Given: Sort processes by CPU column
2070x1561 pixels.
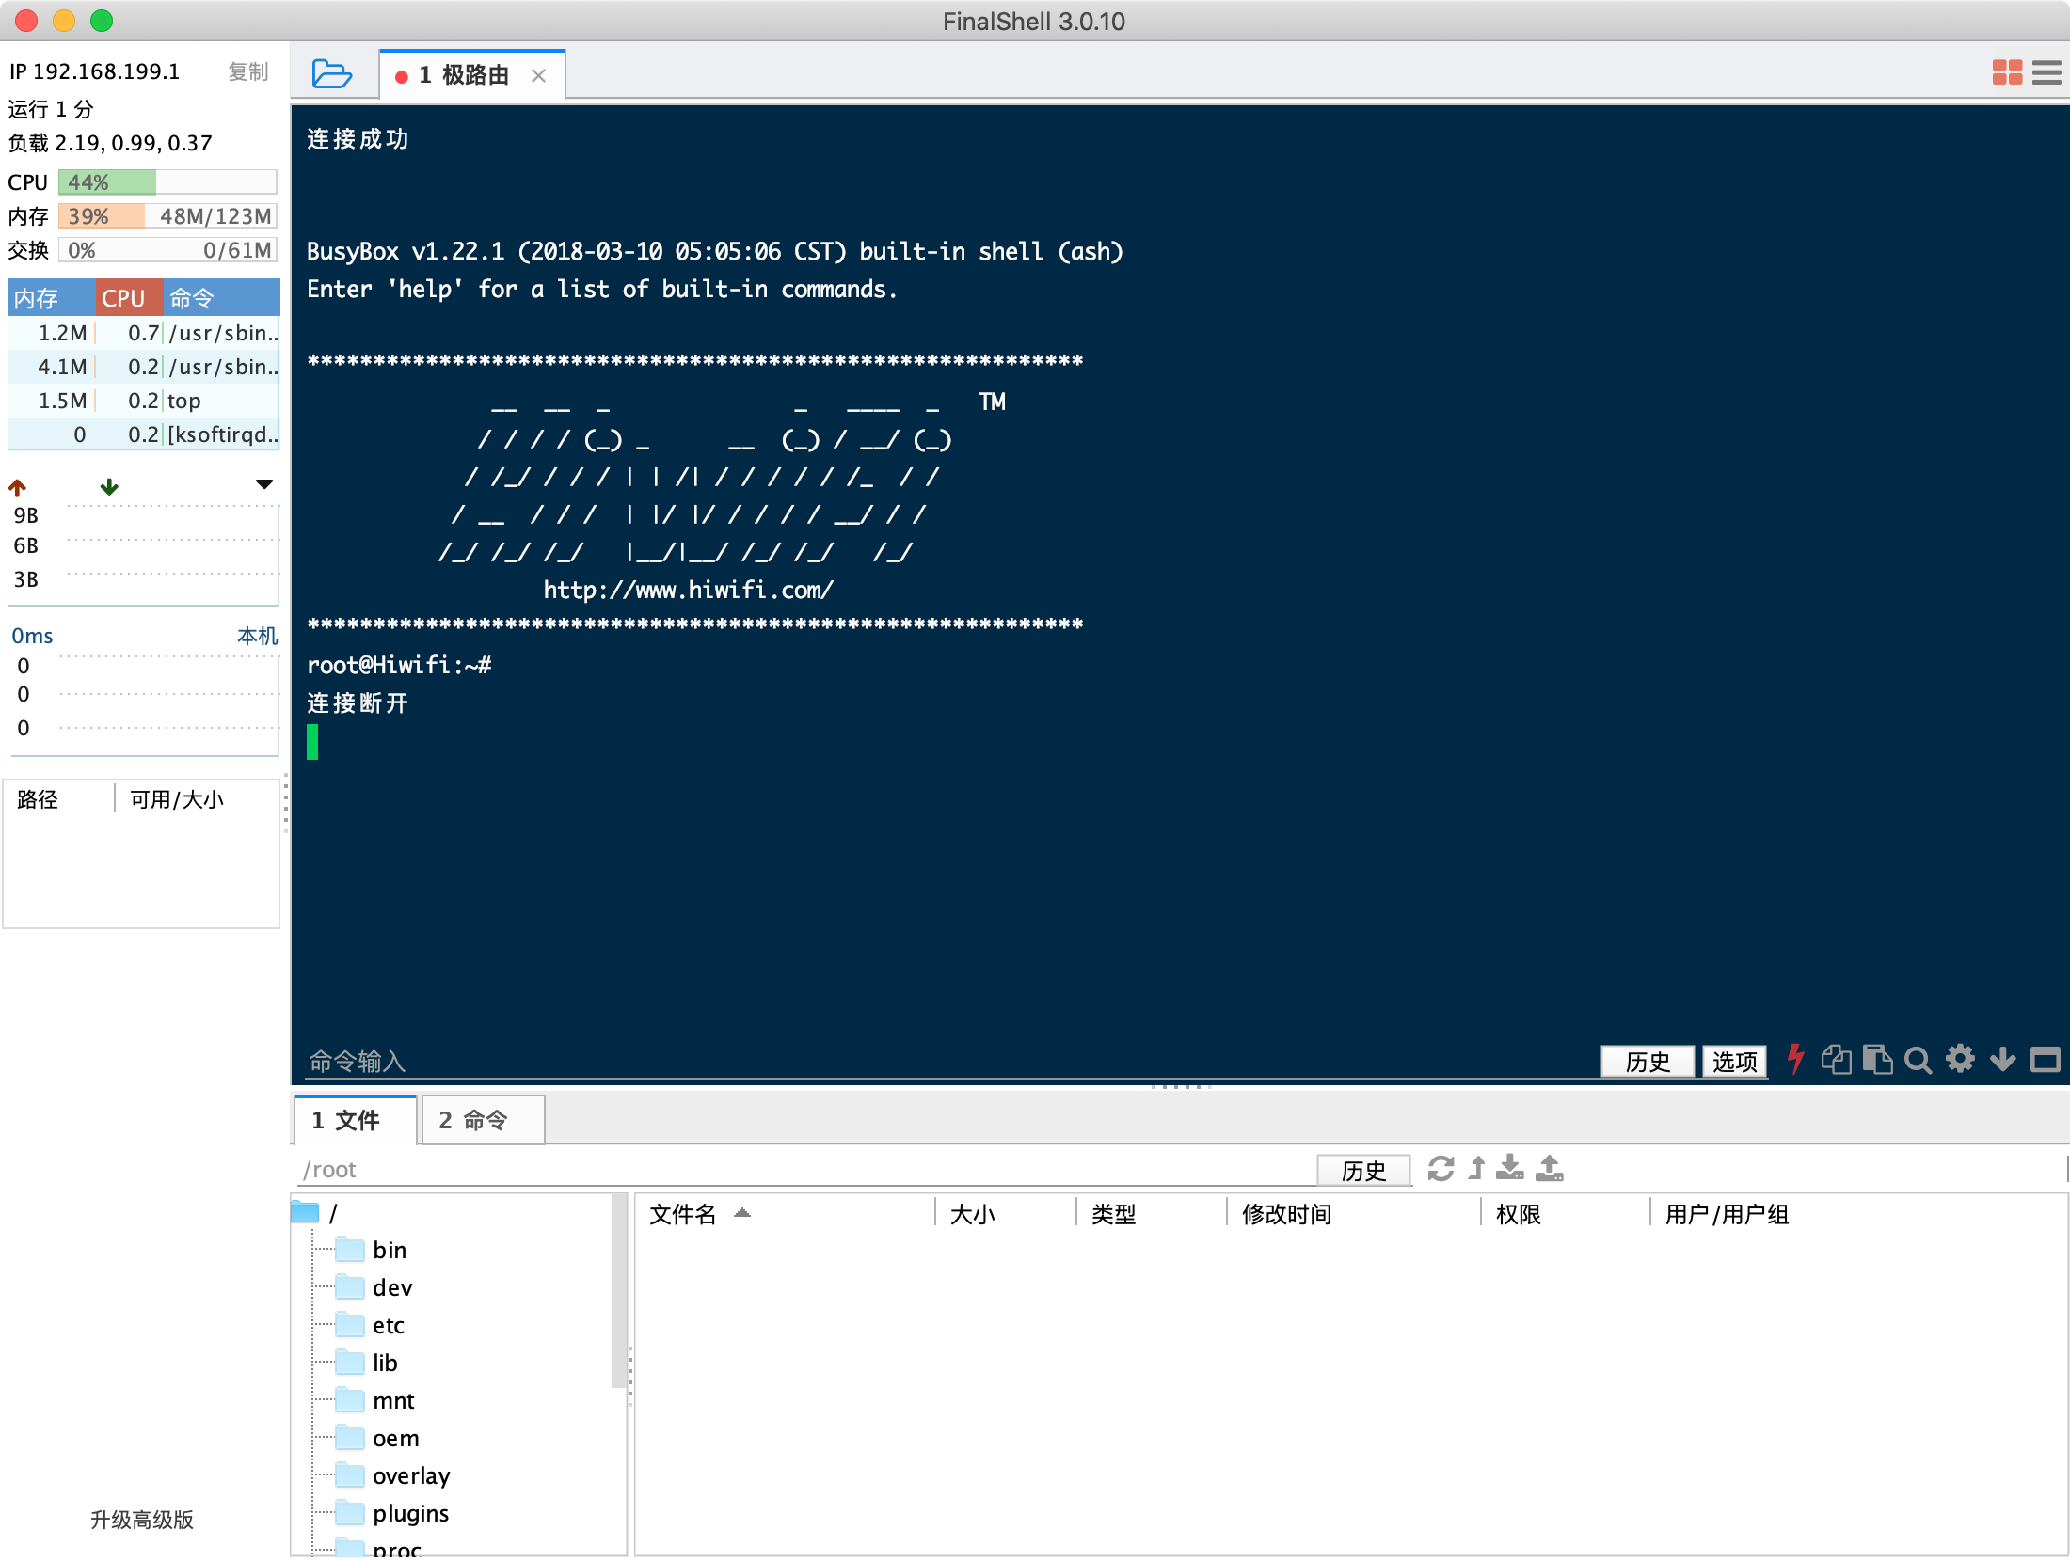Looking at the screenshot, I should coord(127,298).
